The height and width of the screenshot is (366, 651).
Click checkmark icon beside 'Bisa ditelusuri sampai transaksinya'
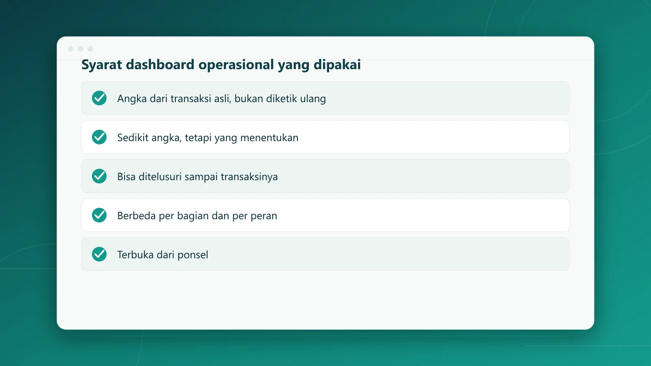pos(99,176)
